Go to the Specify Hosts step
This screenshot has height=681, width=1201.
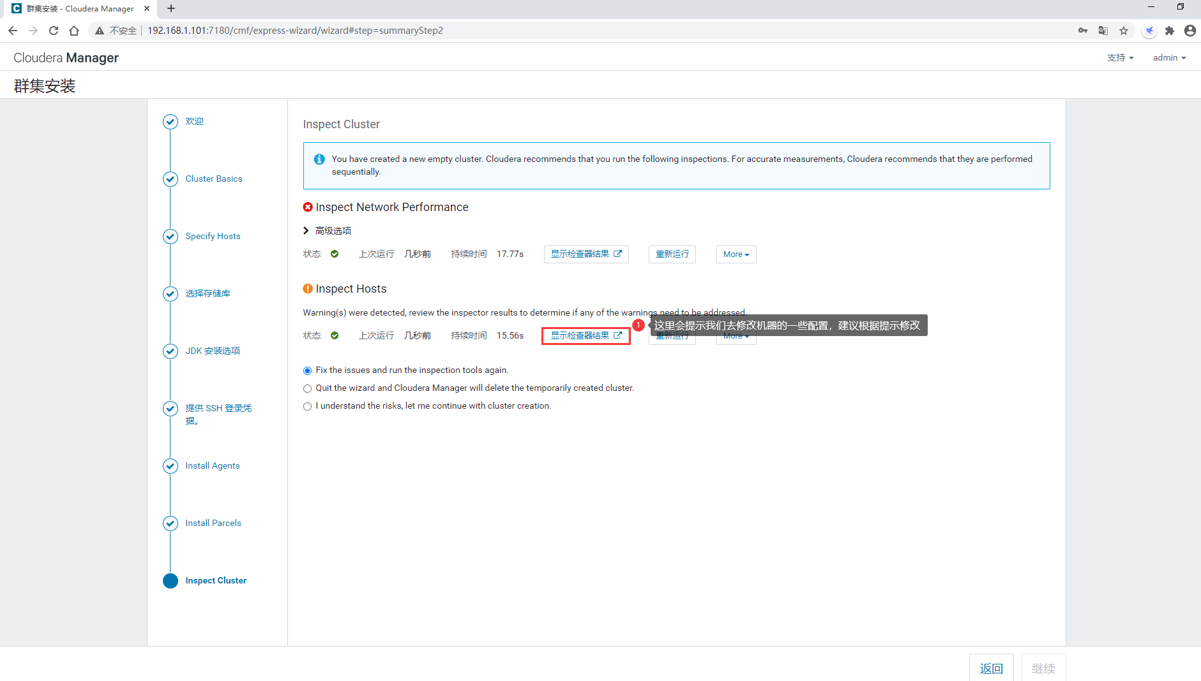click(213, 236)
